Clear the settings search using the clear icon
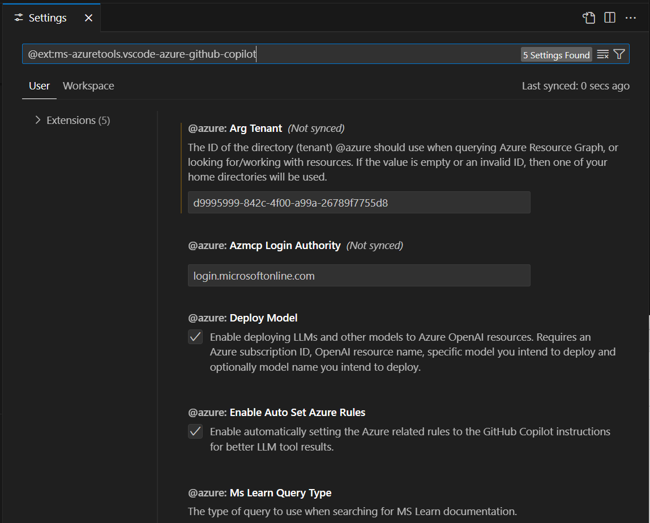 (x=602, y=54)
